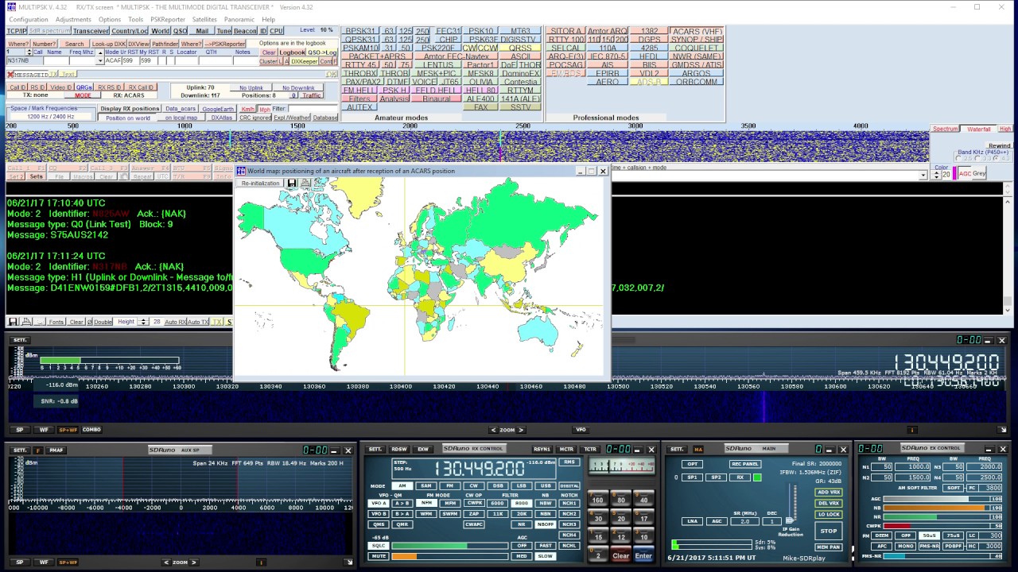Select AGC SLOW setting
The image size is (1018, 572).
pyautogui.click(x=545, y=556)
